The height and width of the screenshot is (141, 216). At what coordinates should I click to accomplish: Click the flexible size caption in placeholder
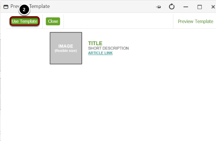coord(66,51)
